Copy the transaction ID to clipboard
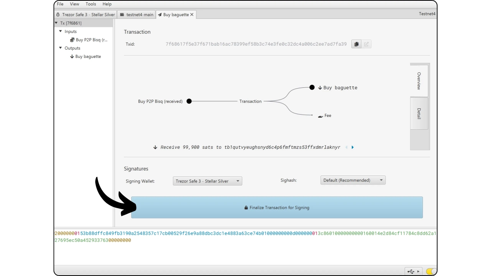The image size is (491, 276). (356, 44)
